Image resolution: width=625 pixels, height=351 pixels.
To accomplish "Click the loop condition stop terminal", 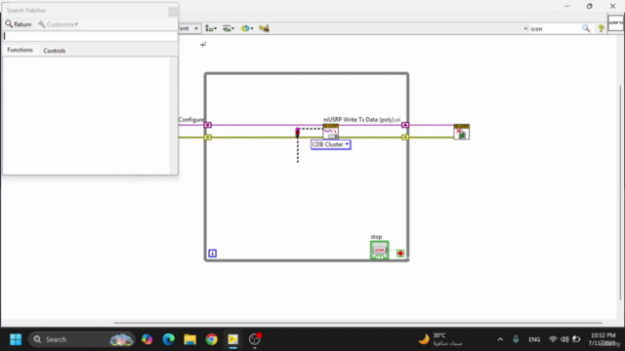I will pyautogui.click(x=400, y=253).
